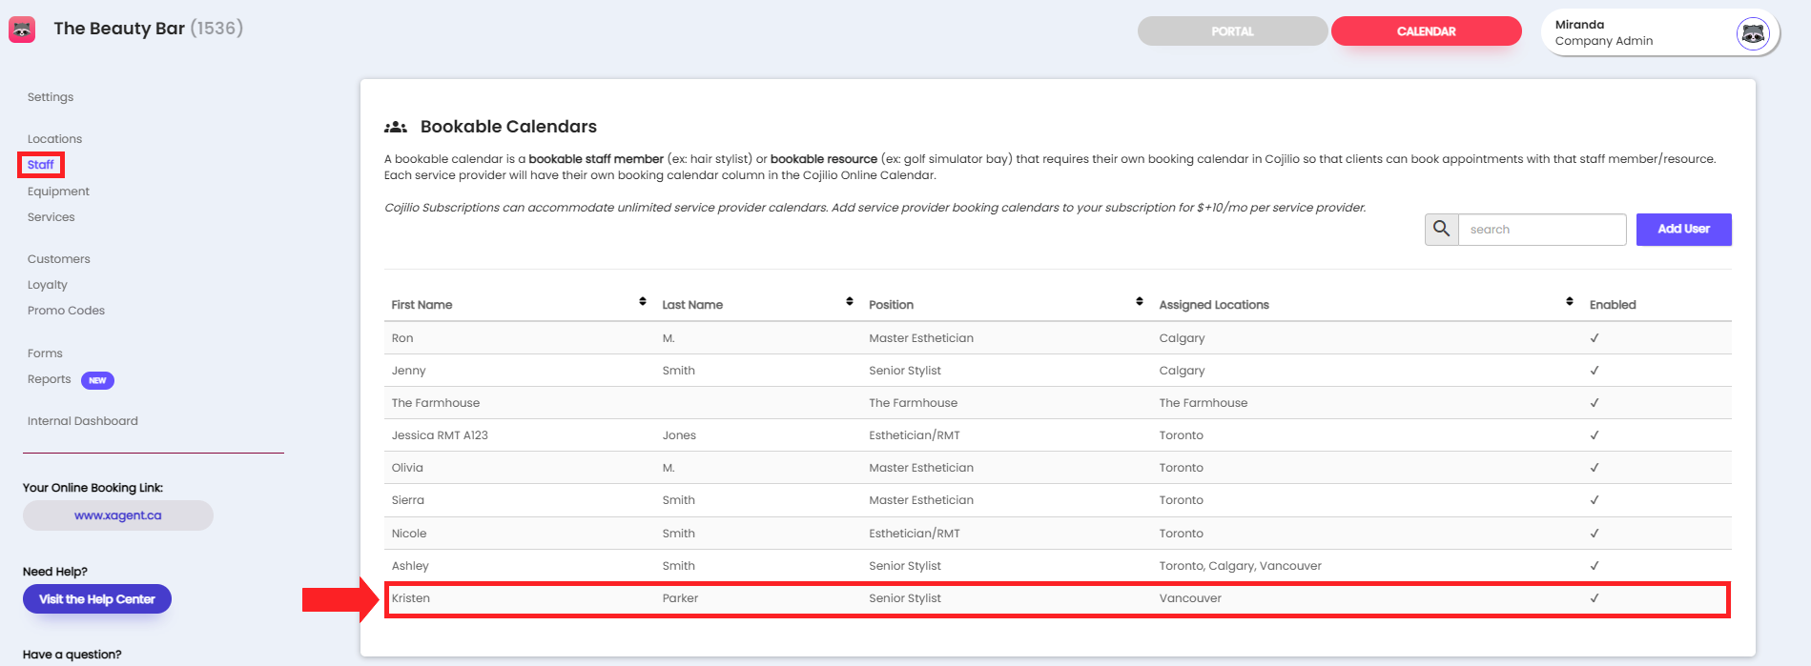Click the Ashley first name cell

pyautogui.click(x=410, y=566)
